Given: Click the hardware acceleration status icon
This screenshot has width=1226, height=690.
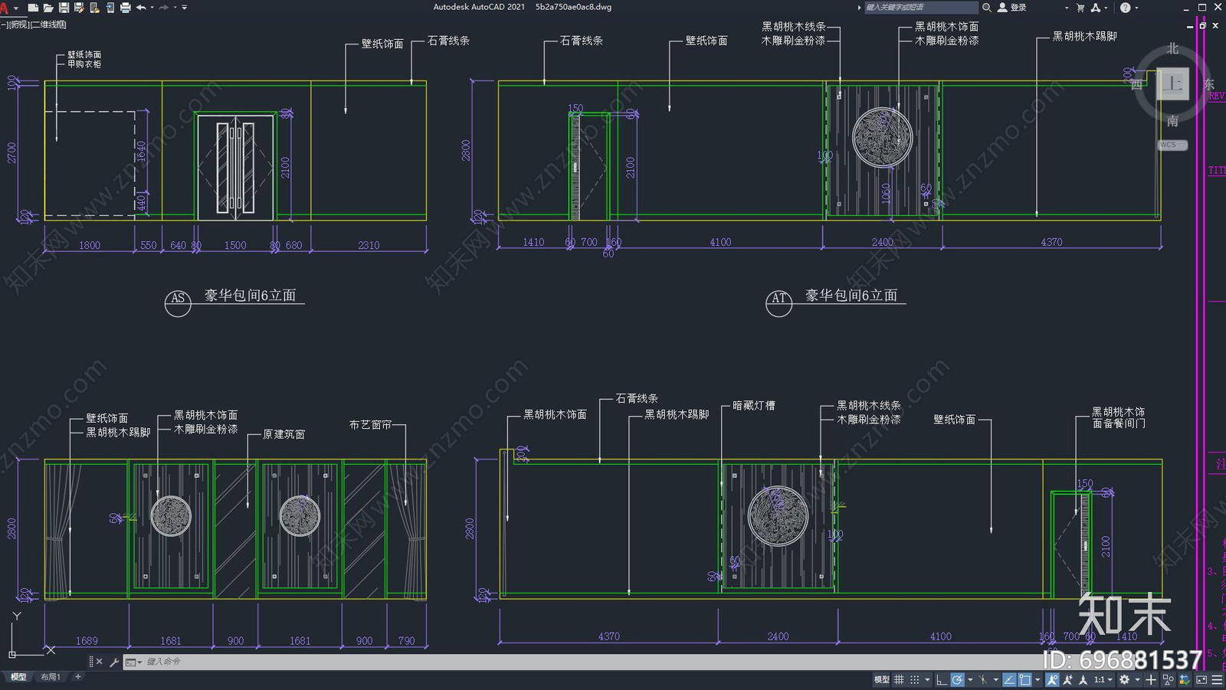Looking at the screenshot, I should pyautogui.click(x=1185, y=679).
